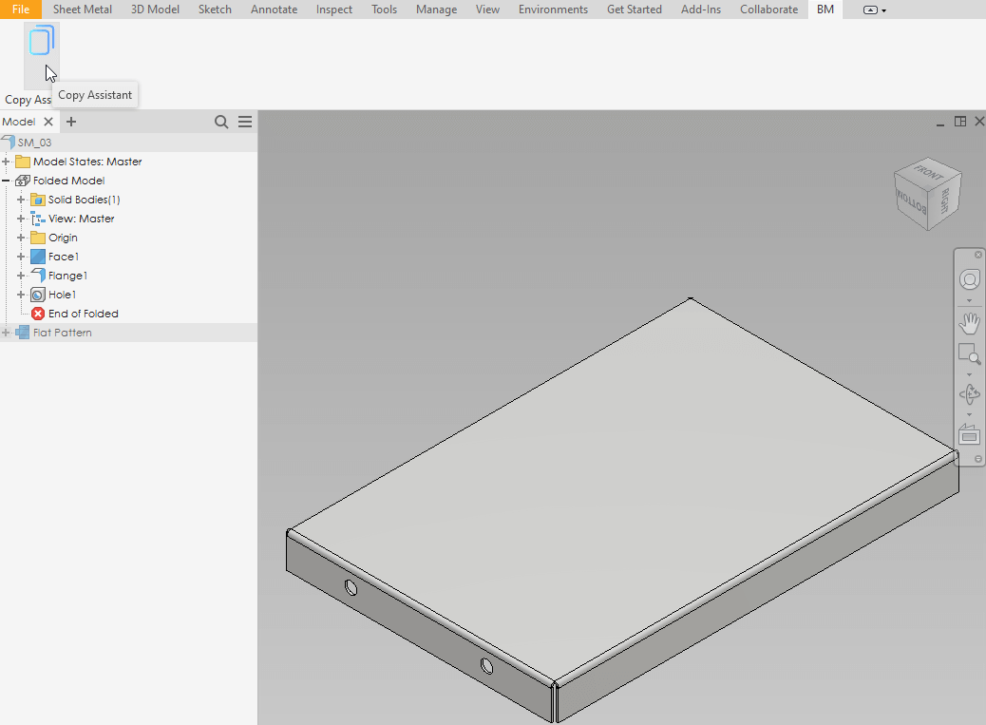Go to the Inspect tab
The image size is (986, 725).
pos(334,10)
